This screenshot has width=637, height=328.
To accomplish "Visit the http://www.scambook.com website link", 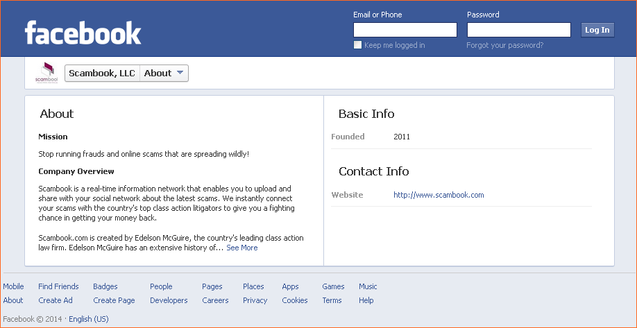I will click(439, 195).
